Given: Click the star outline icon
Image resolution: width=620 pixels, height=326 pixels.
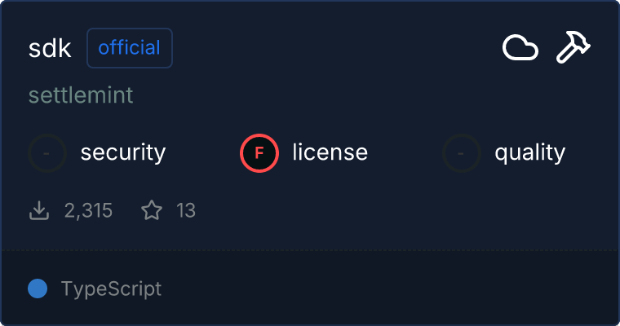Looking at the screenshot, I should click(152, 211).
